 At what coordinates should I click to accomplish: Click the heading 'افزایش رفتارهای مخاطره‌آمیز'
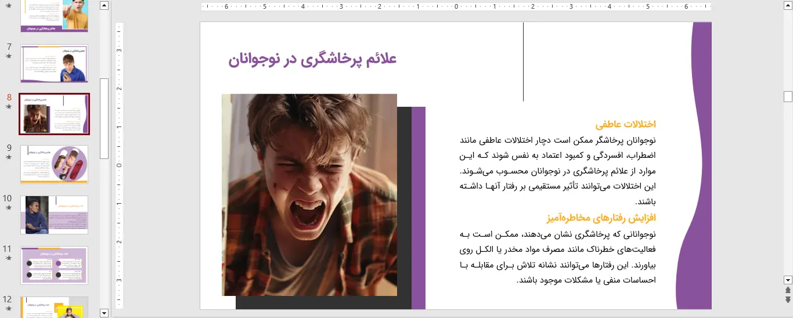point(601,218)
